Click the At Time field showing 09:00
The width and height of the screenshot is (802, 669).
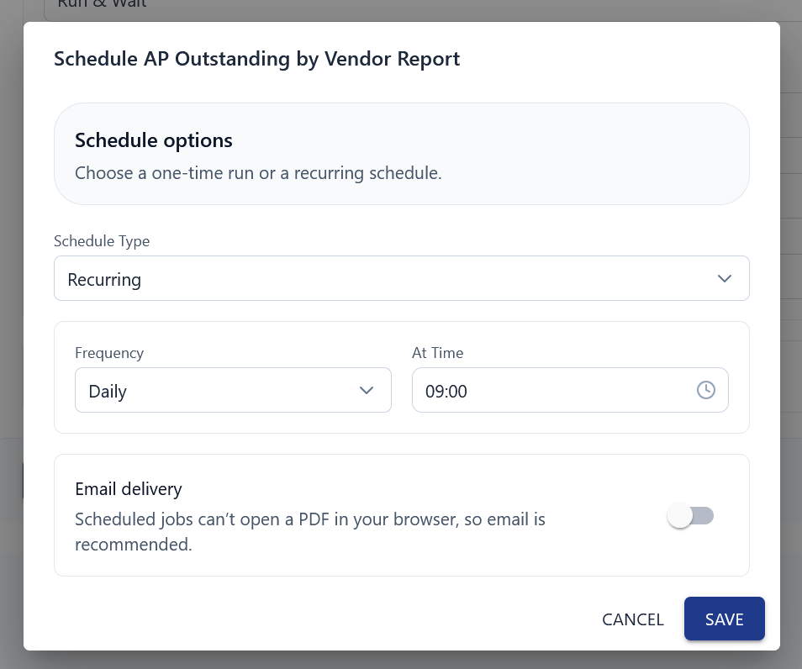[x=546, y=390]
